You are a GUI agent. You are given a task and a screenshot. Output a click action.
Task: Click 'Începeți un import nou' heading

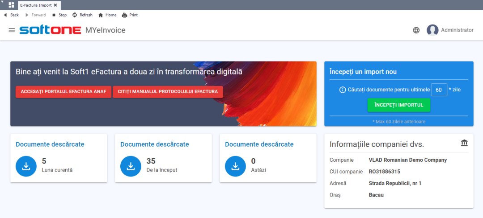(363, 72)
